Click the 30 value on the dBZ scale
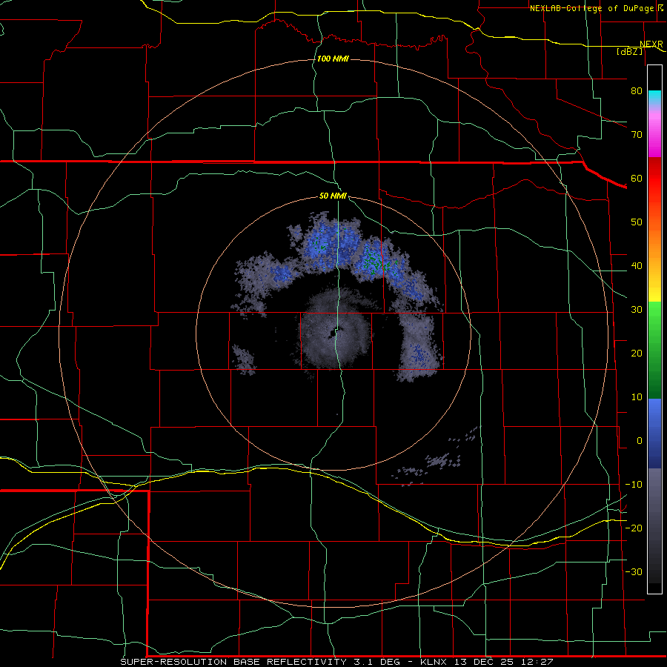Screen dimensions: 667x667 click(x=637, y=310)
